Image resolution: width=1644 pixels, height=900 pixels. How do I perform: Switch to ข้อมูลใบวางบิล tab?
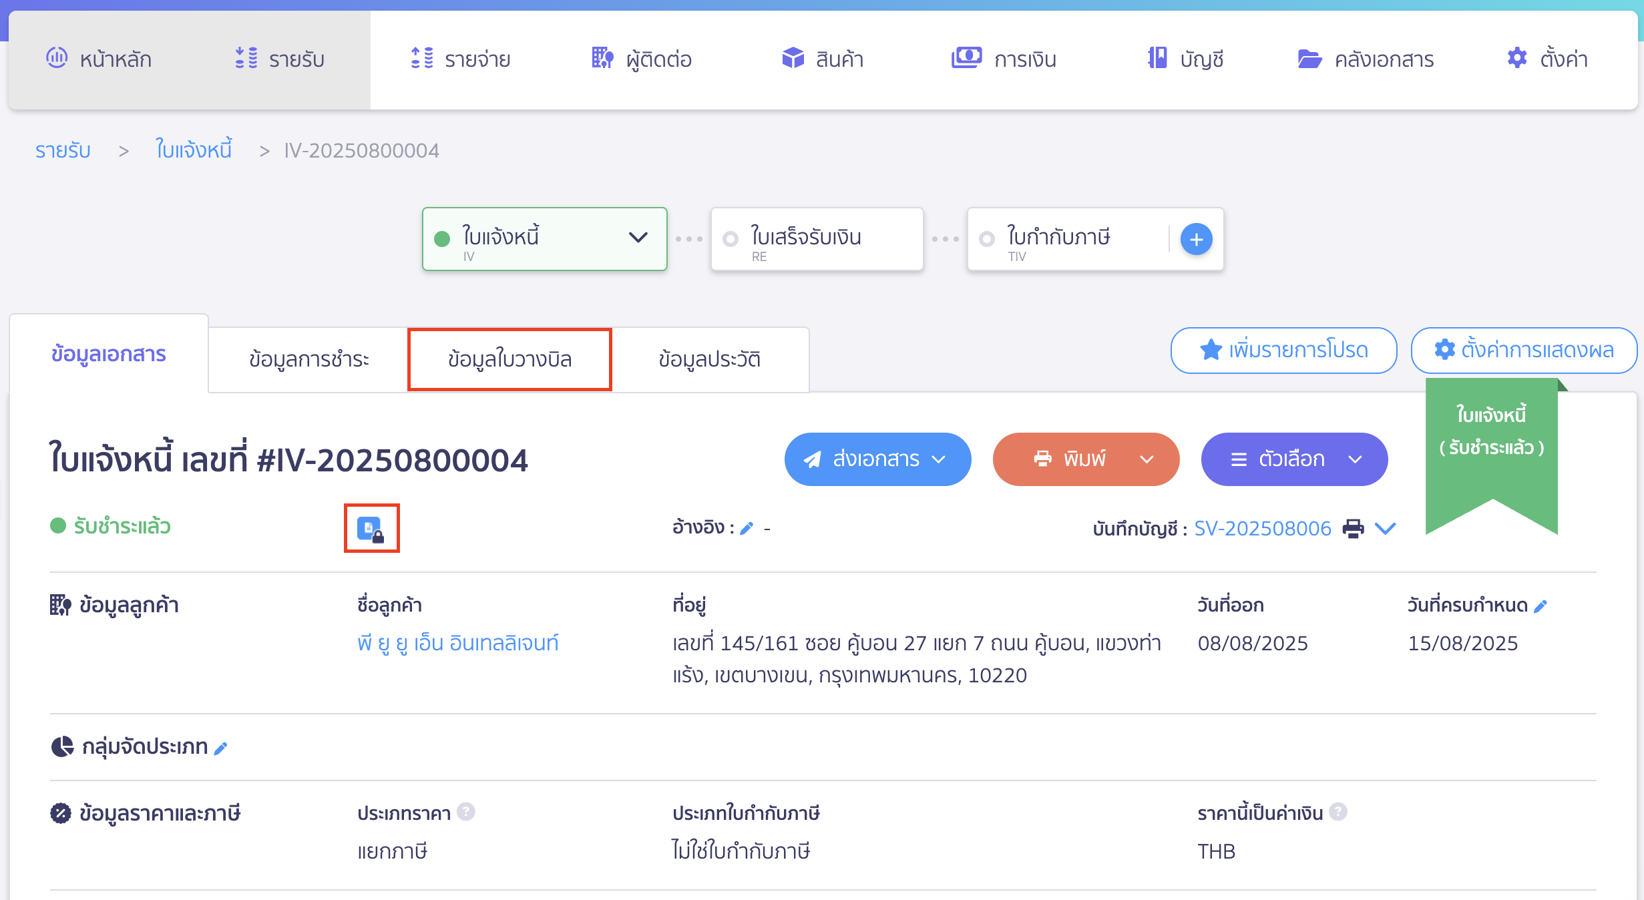[509, 359]
